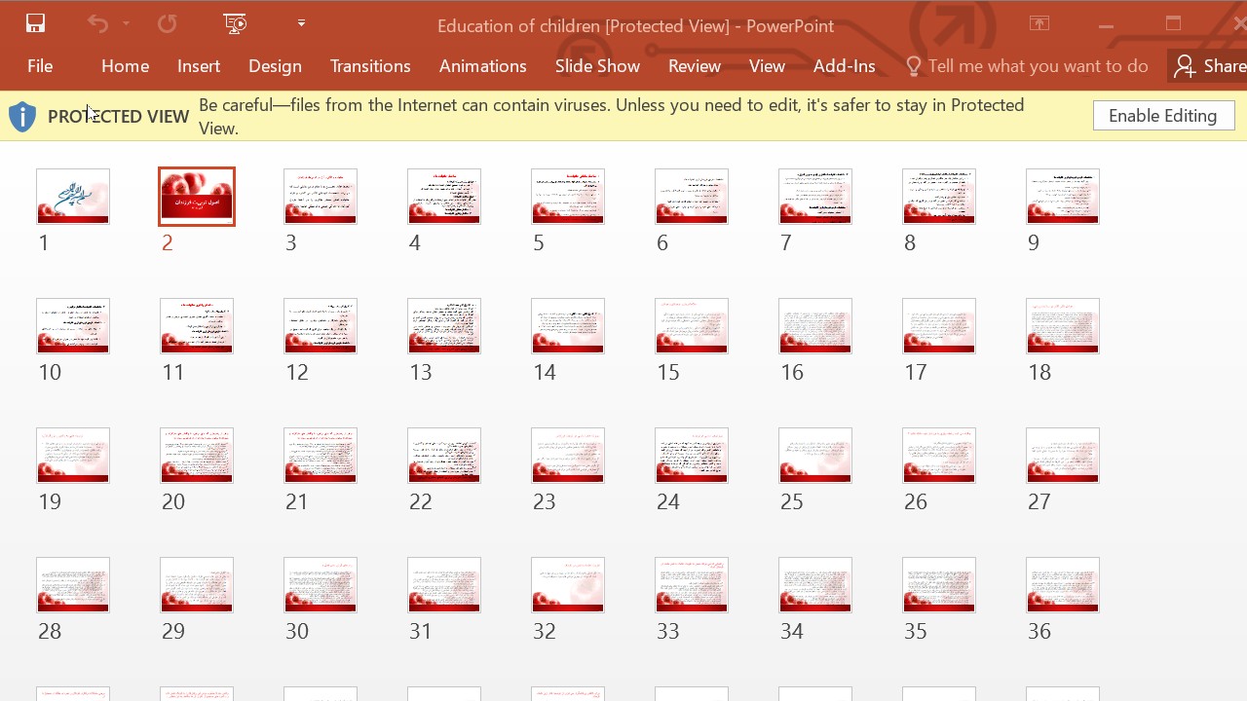Click the Enable Editing button
The width and height of the screenshot is (1247, 701).
pos(1163,116)
